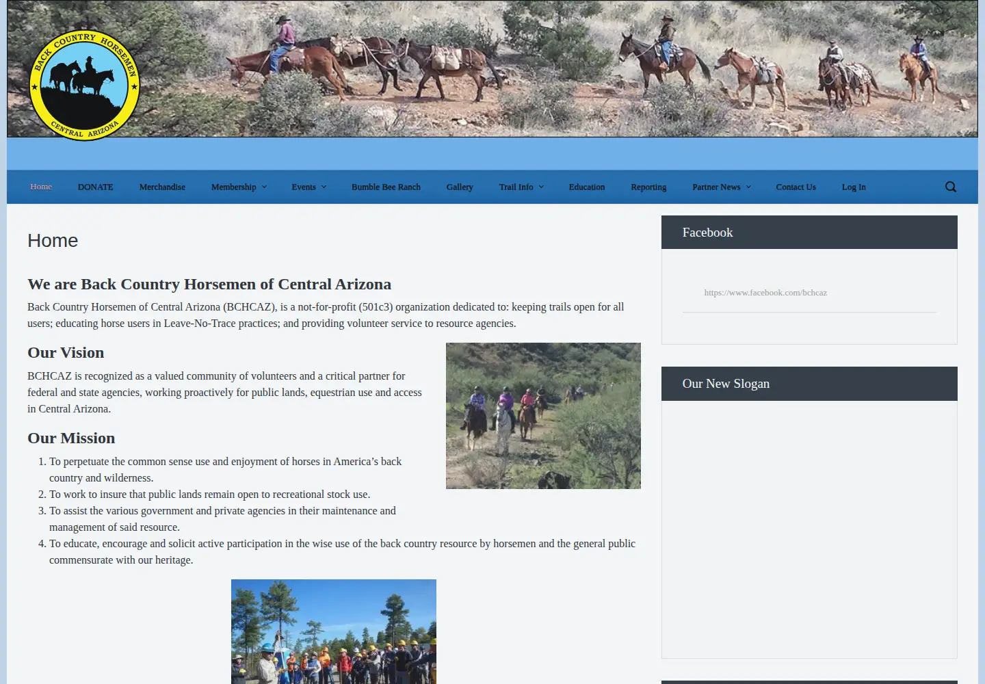Click the Home page heading

(53, 241)
